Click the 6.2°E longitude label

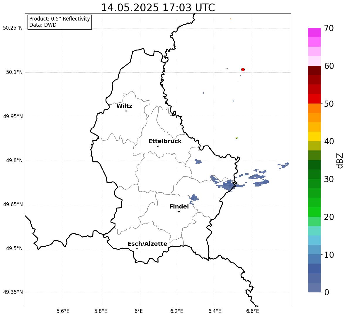(177, 311)
